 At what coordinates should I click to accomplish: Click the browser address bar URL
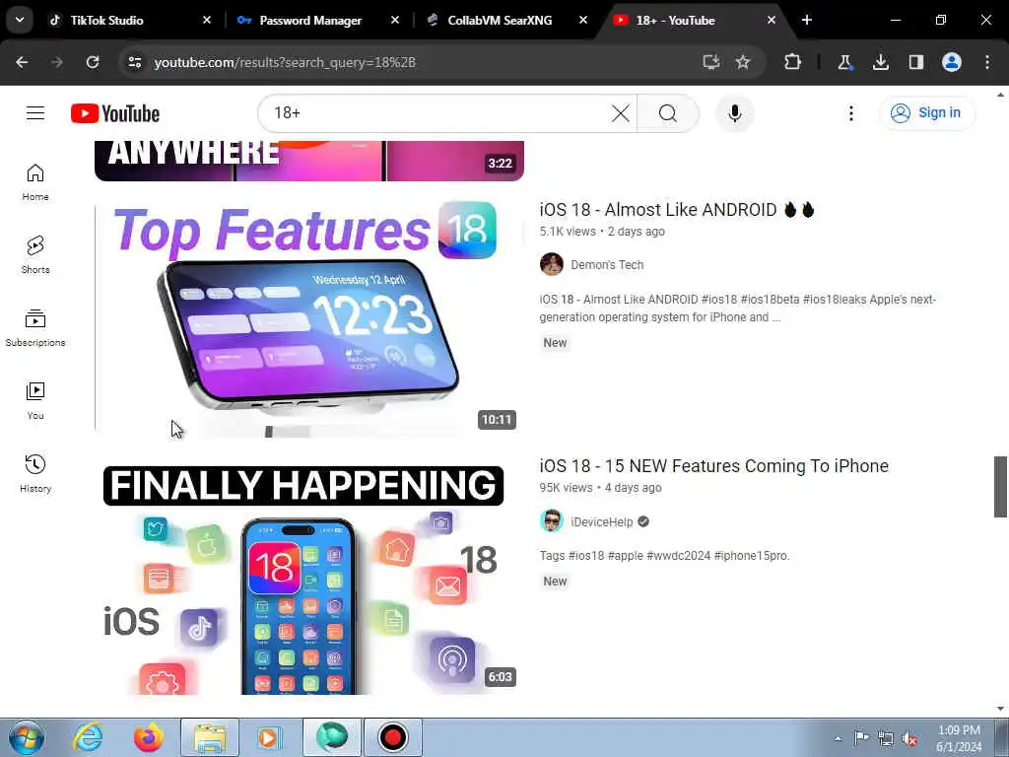pyautogui.click(x=285, y=62)
